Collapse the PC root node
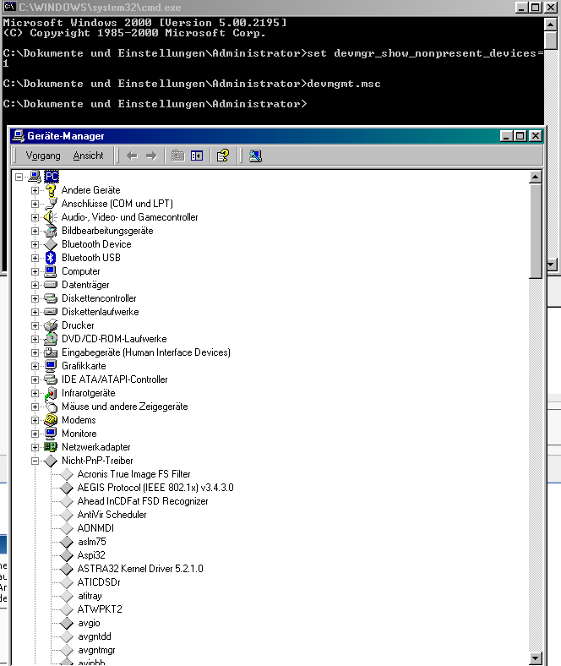The height and width of the screenshot is (666, 561). point(19,177)
